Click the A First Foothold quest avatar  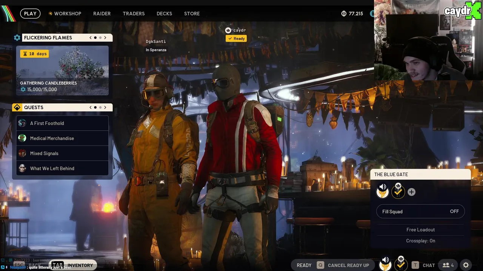point(22,123)
